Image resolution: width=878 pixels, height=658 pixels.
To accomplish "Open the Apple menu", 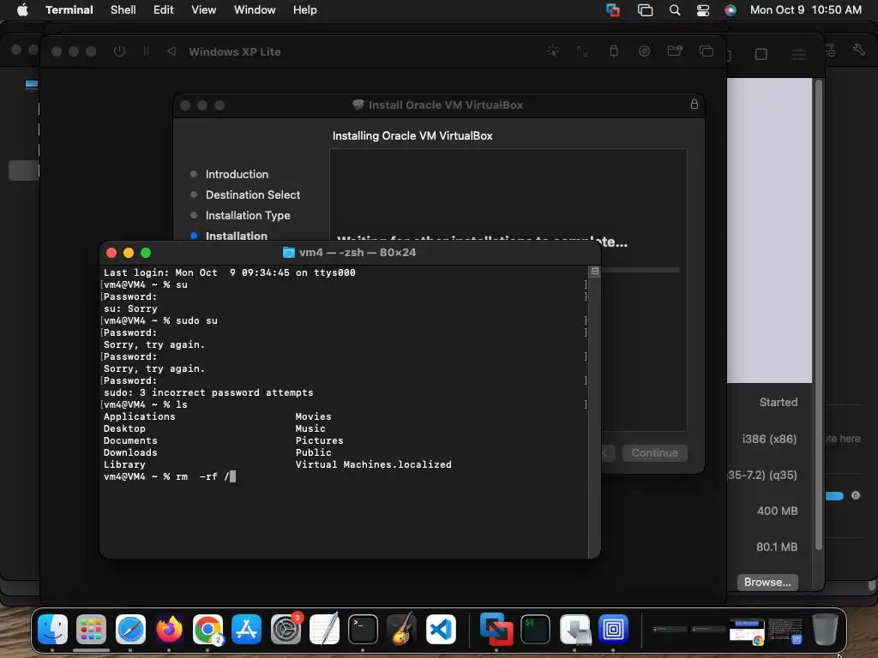I will click(22, 10).
